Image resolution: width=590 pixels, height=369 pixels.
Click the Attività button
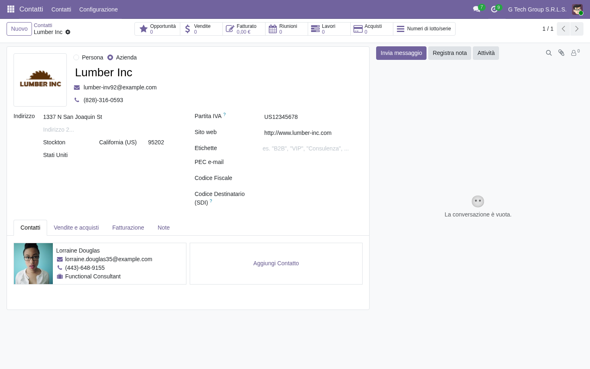pos(486,53)
